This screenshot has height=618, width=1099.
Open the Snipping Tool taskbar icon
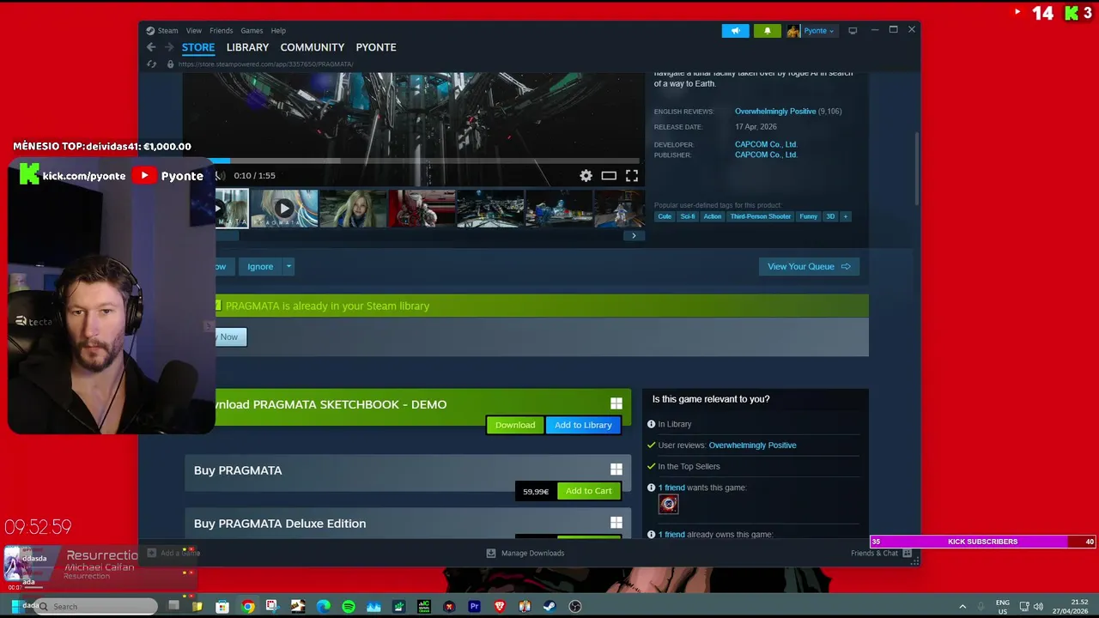point(273,607)
